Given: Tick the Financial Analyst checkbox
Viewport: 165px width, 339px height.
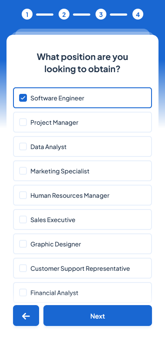Looking at the screenshot, I should coord(23,293).
